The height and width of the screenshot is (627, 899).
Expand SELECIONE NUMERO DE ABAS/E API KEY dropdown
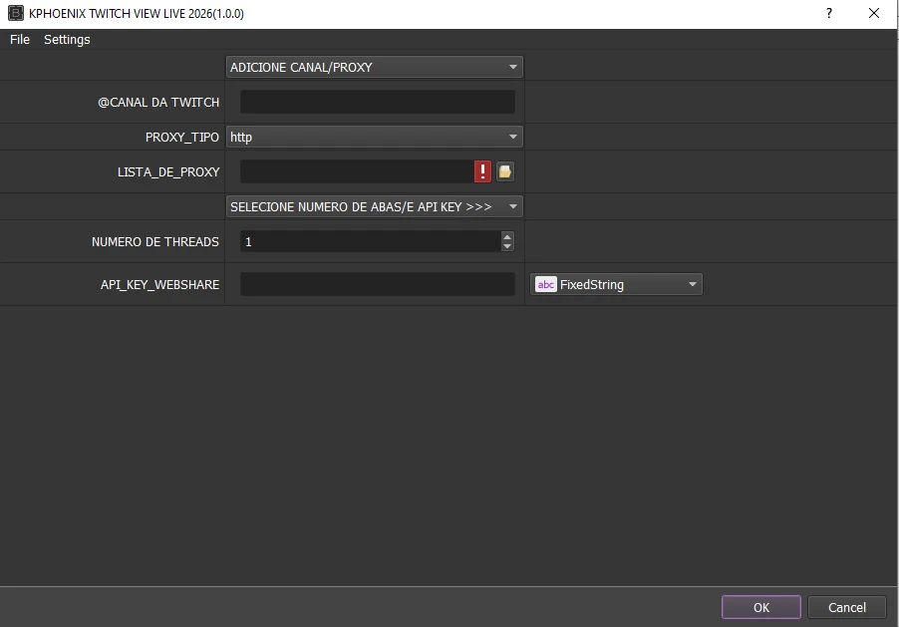click(375, 206)
